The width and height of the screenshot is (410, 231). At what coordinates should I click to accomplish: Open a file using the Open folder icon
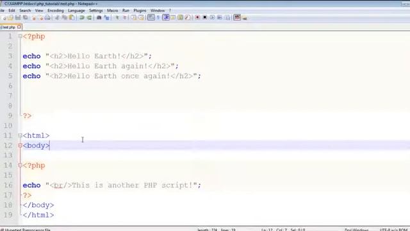(11, 18)
